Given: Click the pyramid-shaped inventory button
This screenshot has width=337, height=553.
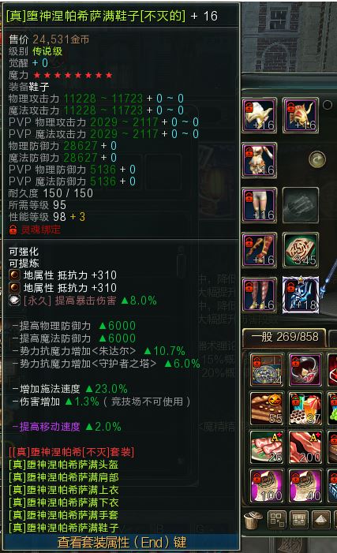Looking at the screenshot, I should pos(321,520).
